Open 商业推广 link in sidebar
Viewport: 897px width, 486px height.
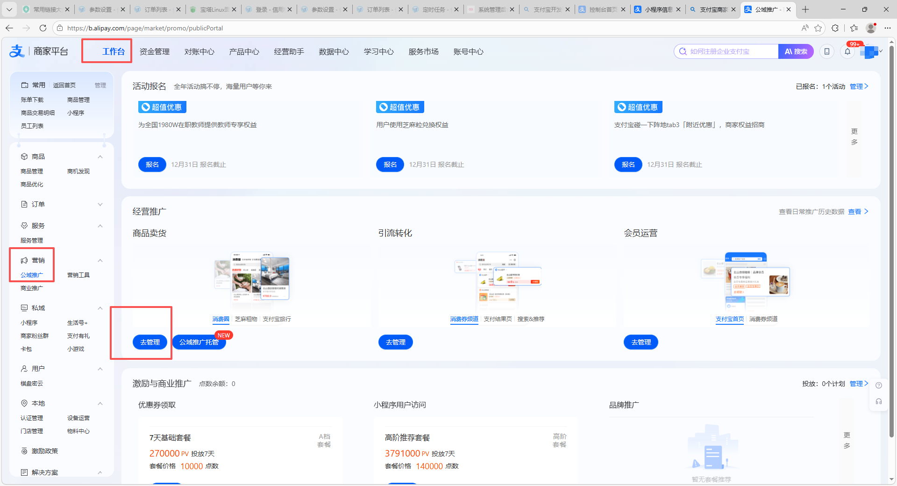click(32, 288)
